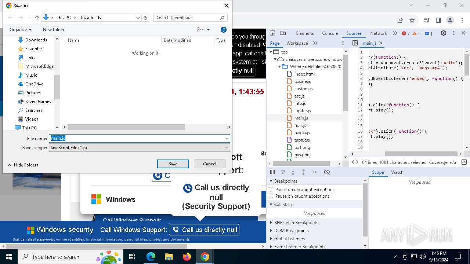Viewport: 470px width, 264px height.
Task: Open the Organize dropdown menu
Action: pos(21,30)
